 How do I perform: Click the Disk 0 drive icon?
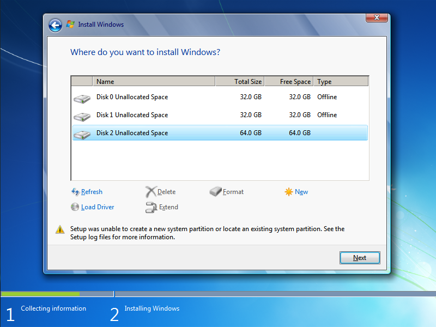82,97
